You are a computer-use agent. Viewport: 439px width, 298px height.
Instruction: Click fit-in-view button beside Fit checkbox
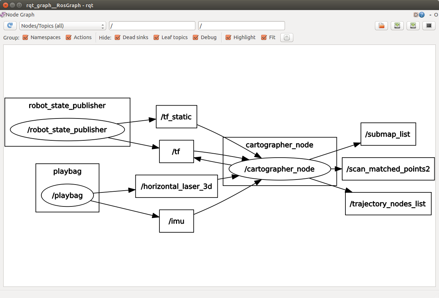(286, 37)
